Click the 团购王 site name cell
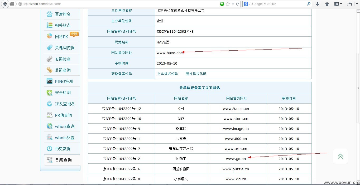This screenshot has height=185, width=360. click(181, 159)
